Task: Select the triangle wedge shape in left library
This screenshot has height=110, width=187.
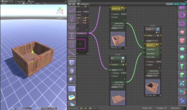Action: click(72, 10)
